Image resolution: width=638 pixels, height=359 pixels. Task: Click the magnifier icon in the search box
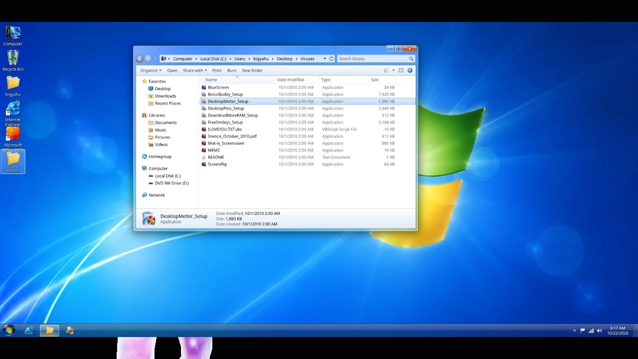(411, 59)
